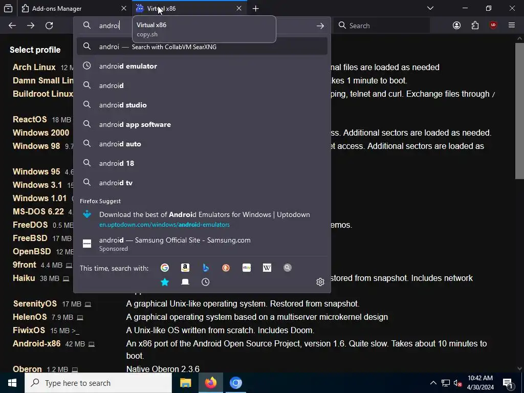The width and height of the screenshot is (524, 393).
Task: Go back to previous page
Action: click(12, 26)
